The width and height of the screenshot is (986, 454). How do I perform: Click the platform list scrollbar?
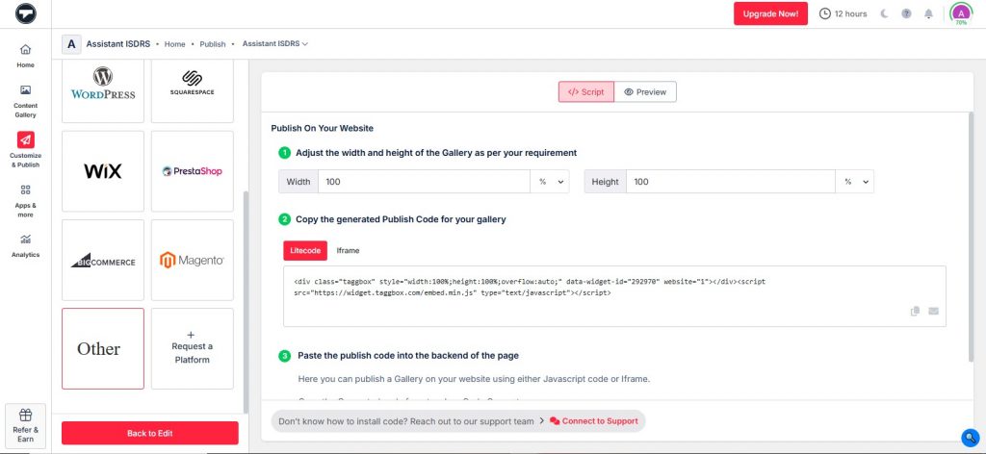pos(246,301)
